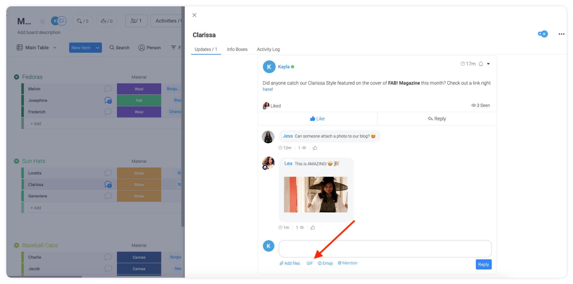This screenshot has height=284, width=573.
Task: Click the GIF button below reply box
Action: coord(310,263)
